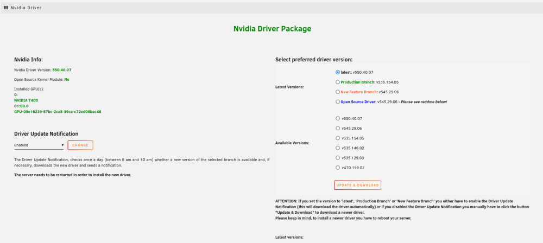Click the 'Driver Update Notification' heading
543x243 pixels.
tap(46, 133)
